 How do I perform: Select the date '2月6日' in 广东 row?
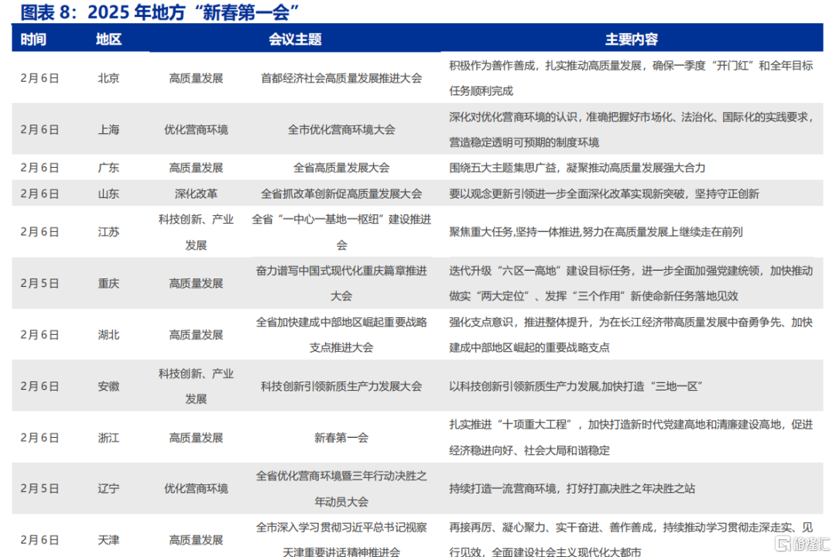(40, 168)
